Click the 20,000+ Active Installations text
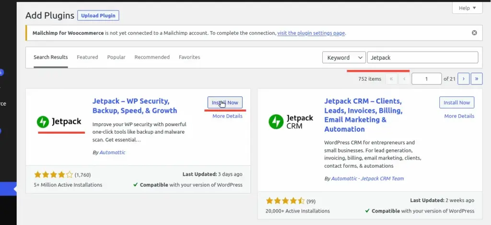This screenshot has width=491, height=225. coord(297,211)
